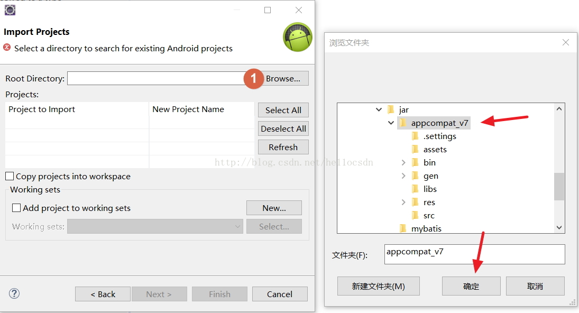579x313 pixels.
Task: Click the New Project Name column header
Action: 201,109
